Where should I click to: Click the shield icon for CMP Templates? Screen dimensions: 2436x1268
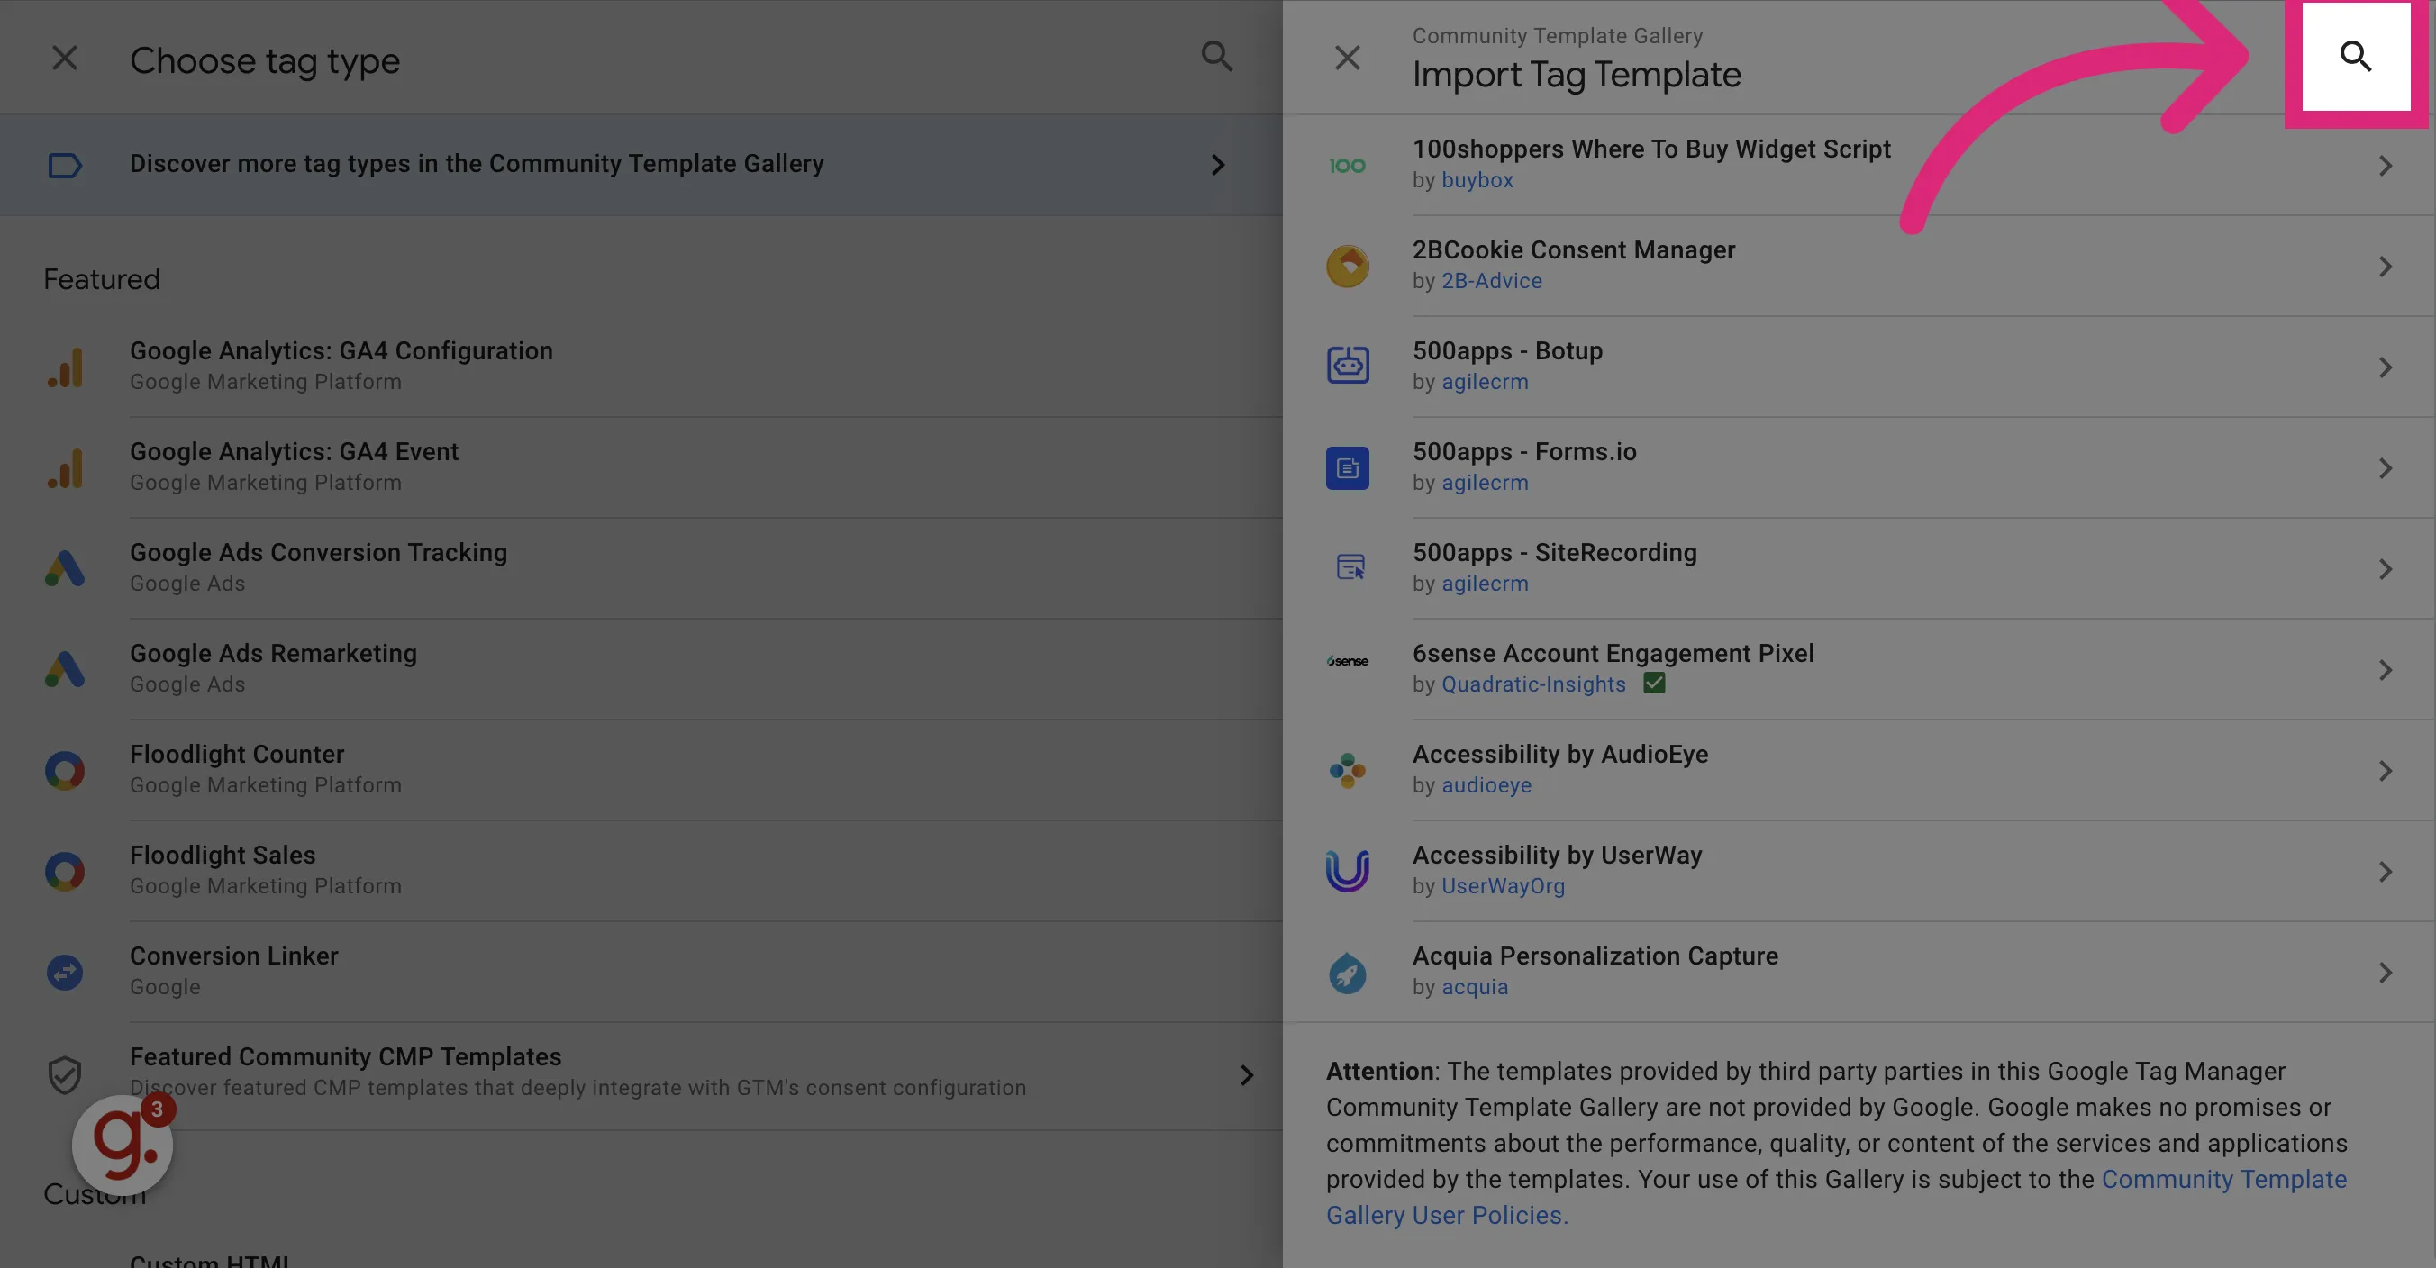click(64, 1075)
